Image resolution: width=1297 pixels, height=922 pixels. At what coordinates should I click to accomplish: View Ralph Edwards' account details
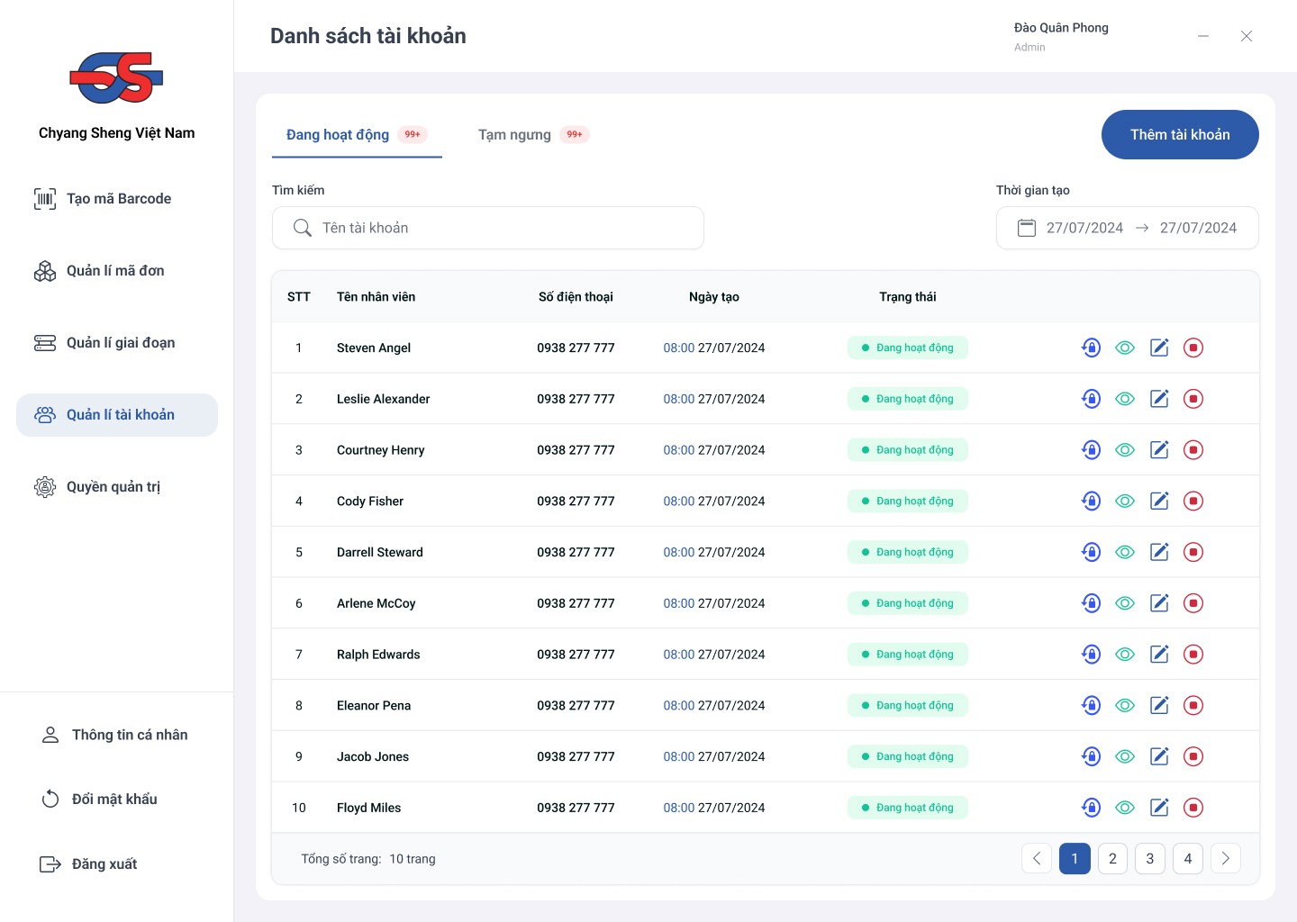pos(1125,655)
